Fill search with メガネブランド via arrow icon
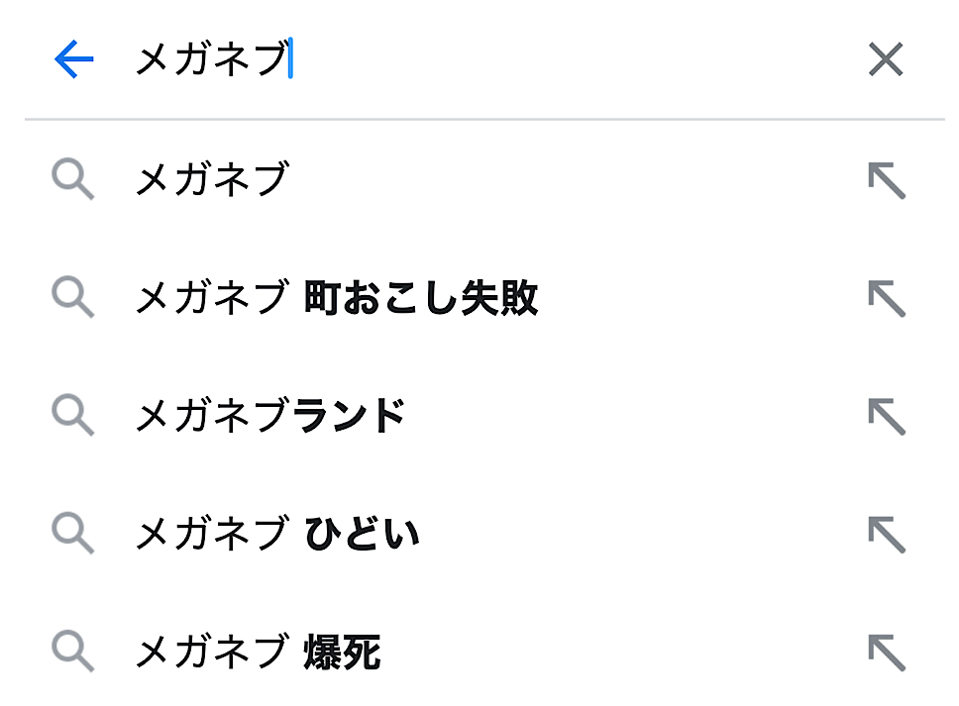The height and width of the screenshot is (706, 959). (x=886, y=416)
